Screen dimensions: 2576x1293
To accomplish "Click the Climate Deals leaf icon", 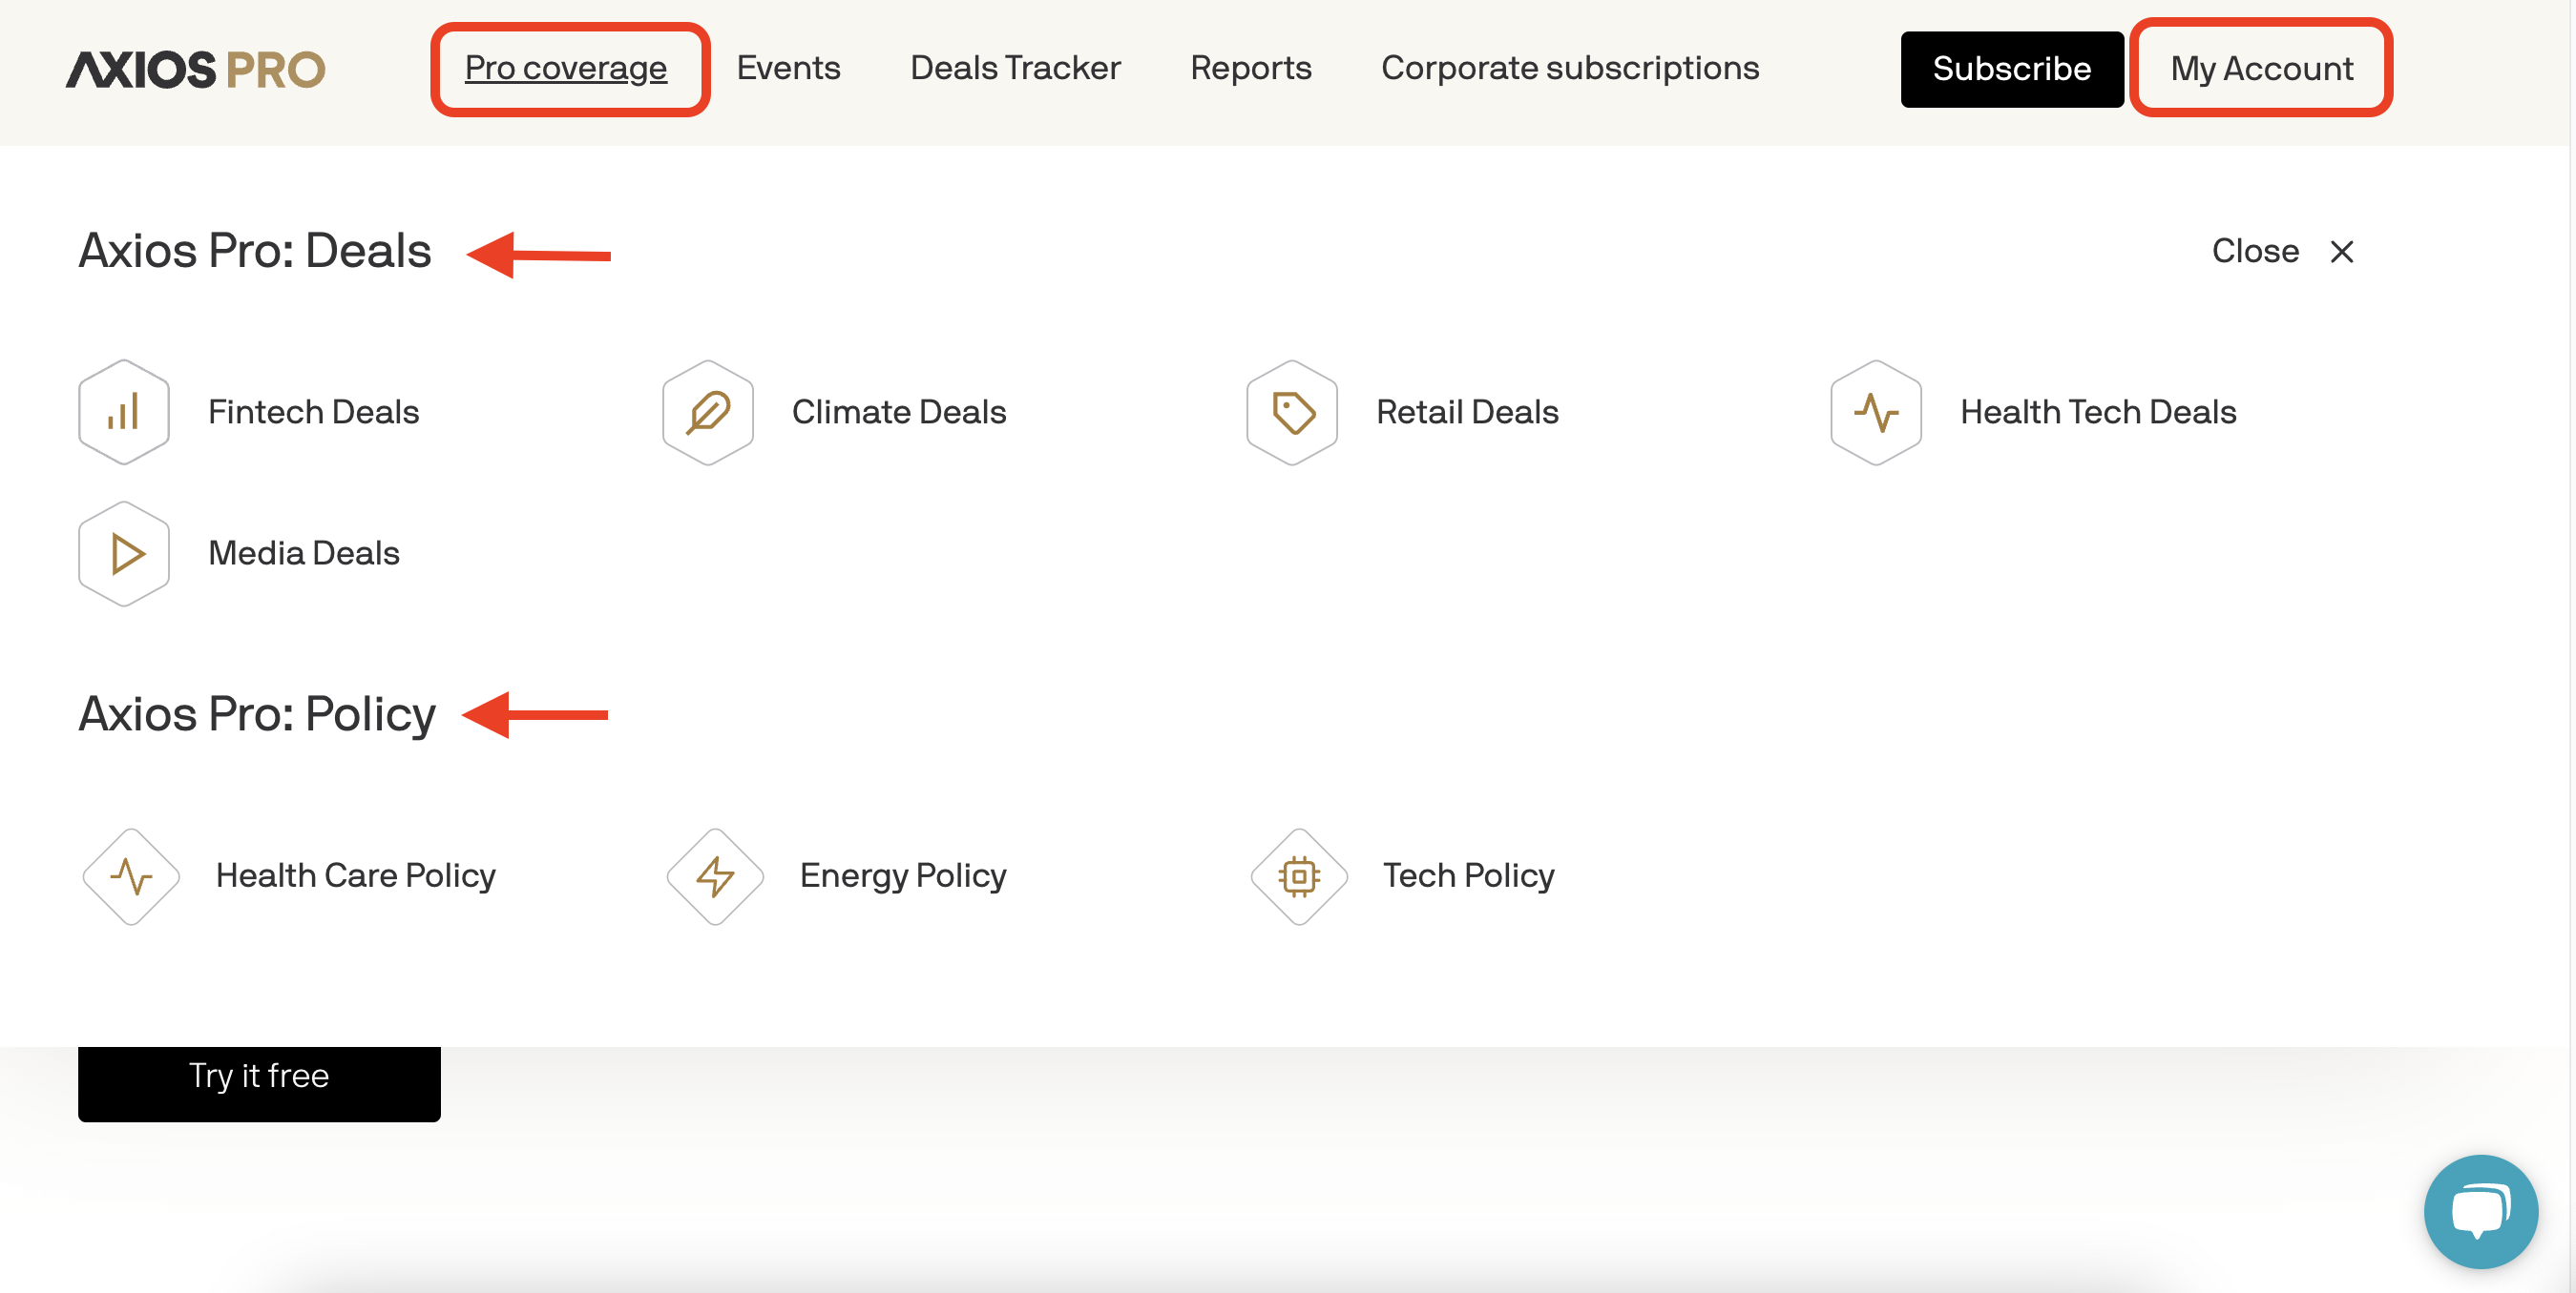I will point(707,411).
